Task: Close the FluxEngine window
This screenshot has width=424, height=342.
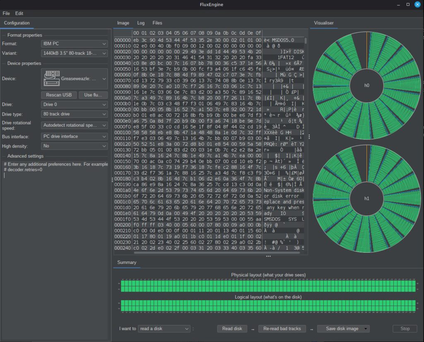Action: tap(417, 4)
